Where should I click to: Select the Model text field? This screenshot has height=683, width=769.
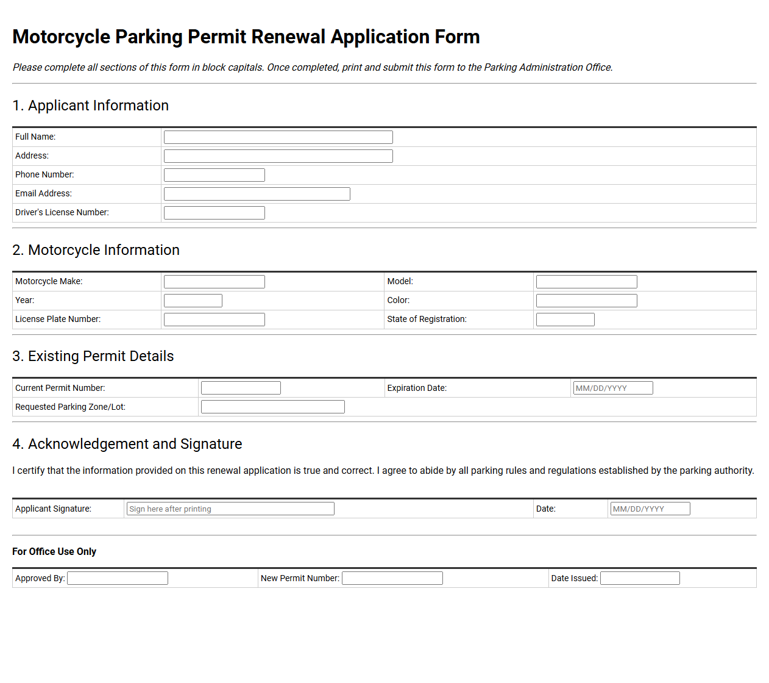587,282
